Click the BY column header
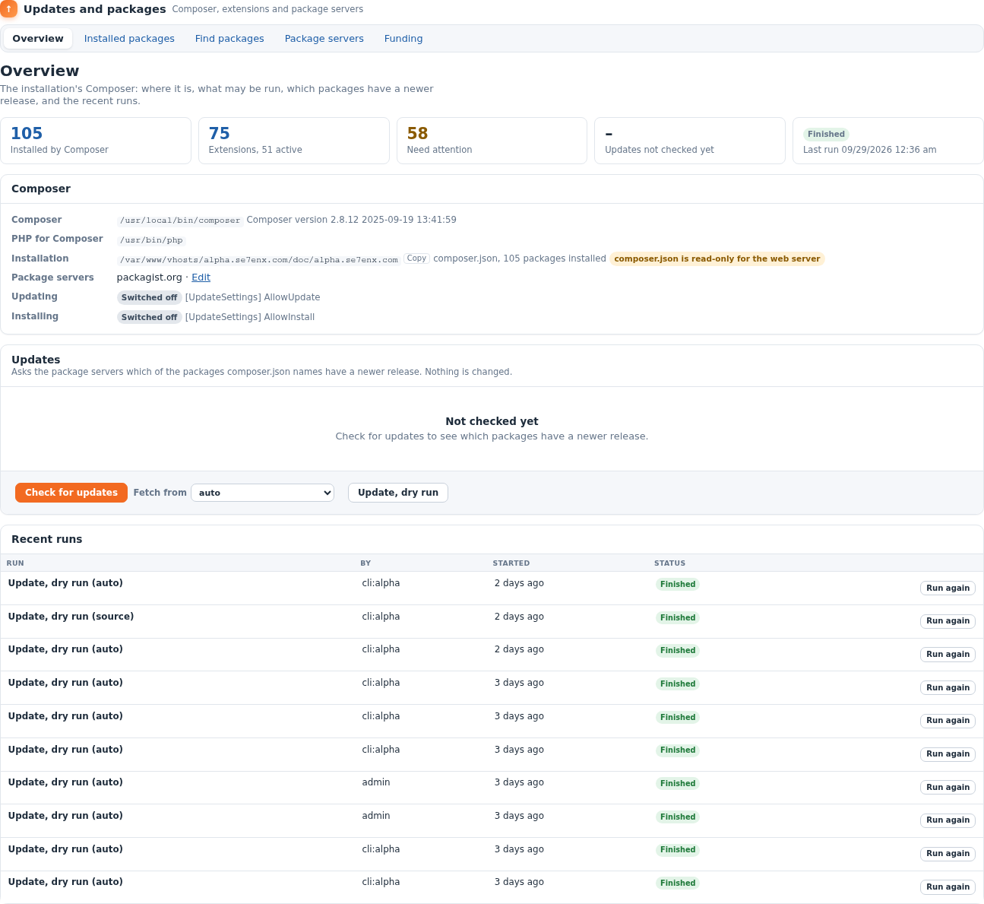Image resolution: width=984 pixels, height=904 pixels. pos(365,563)
